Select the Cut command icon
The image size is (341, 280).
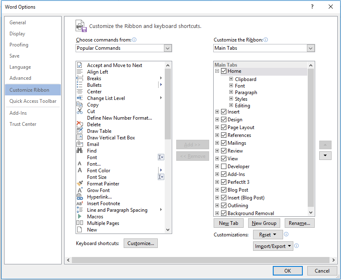coord(80,111)
